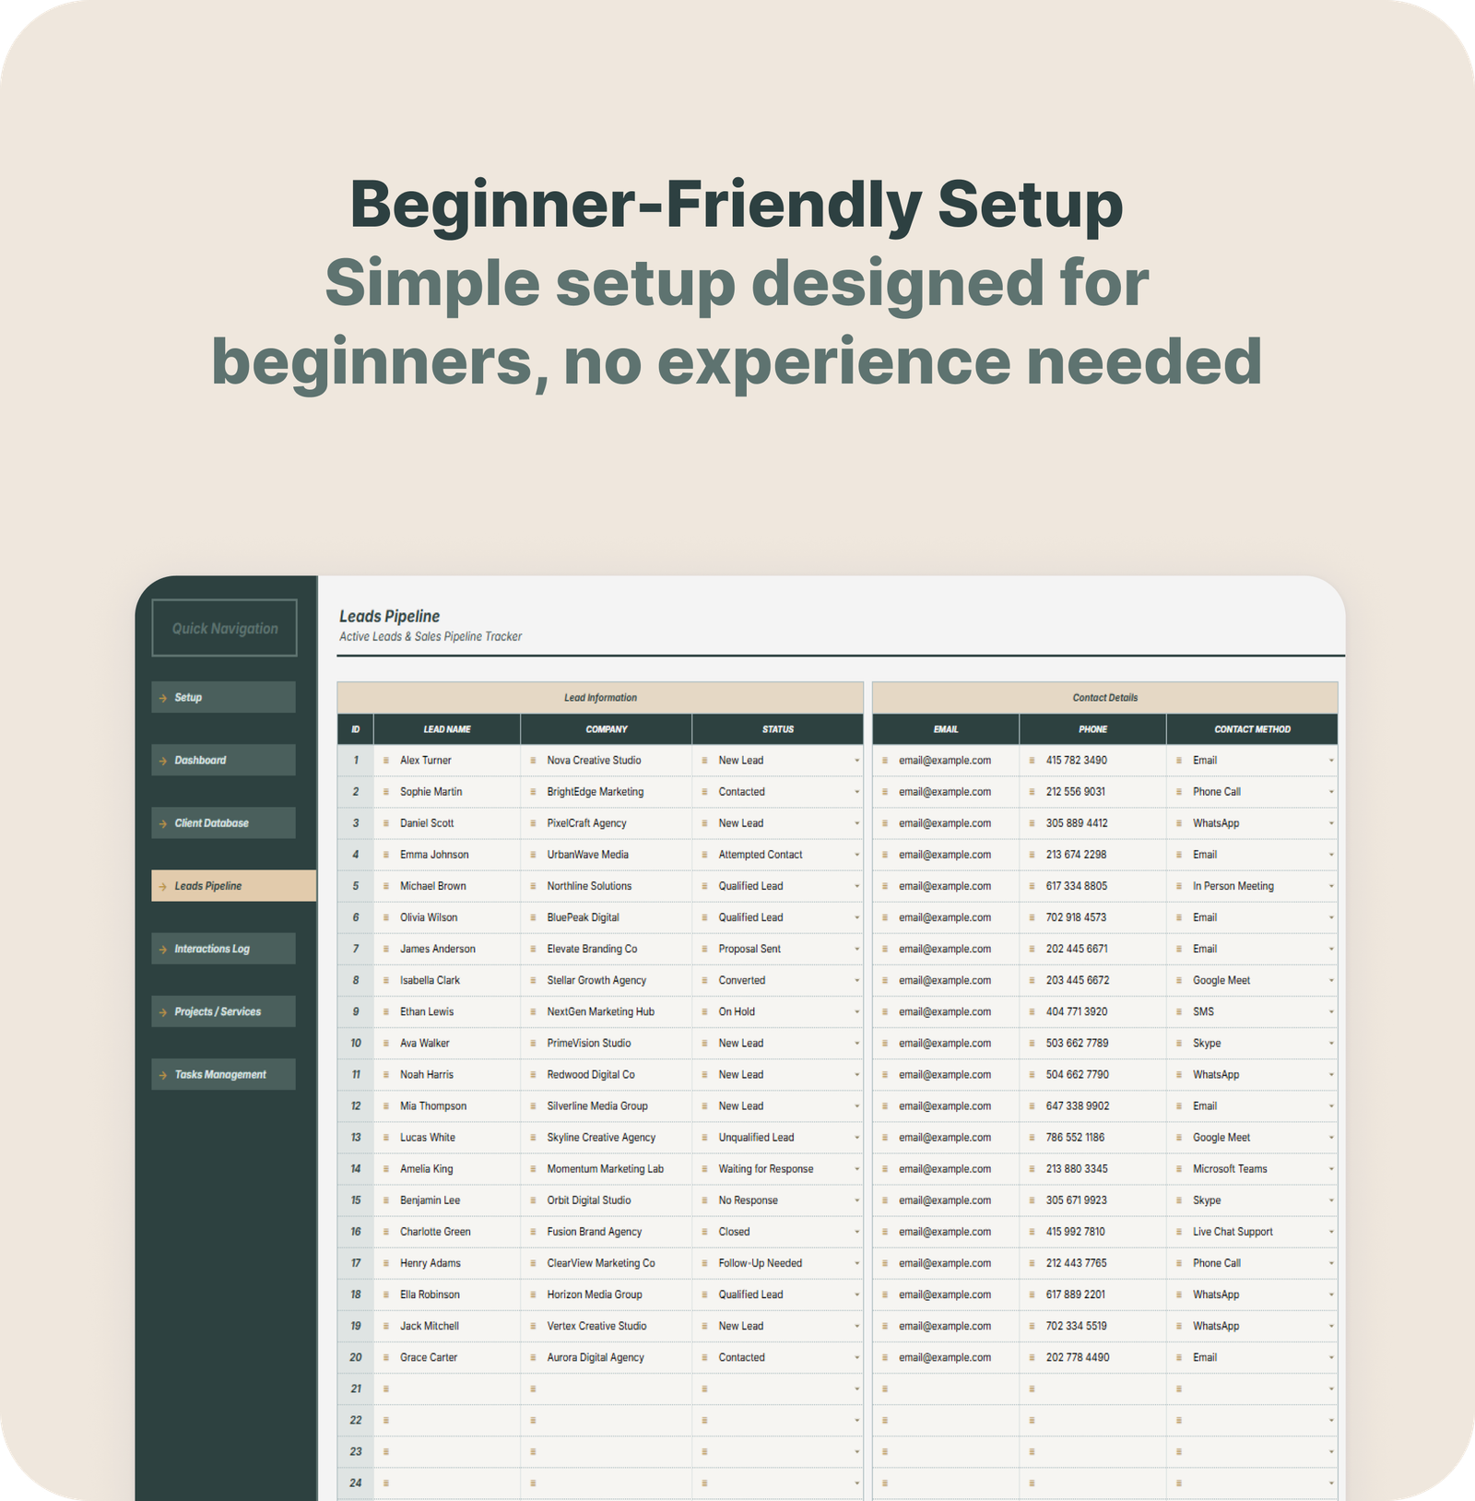
Task: Click the LEAD NAME column header
Action: click(447, 728)
